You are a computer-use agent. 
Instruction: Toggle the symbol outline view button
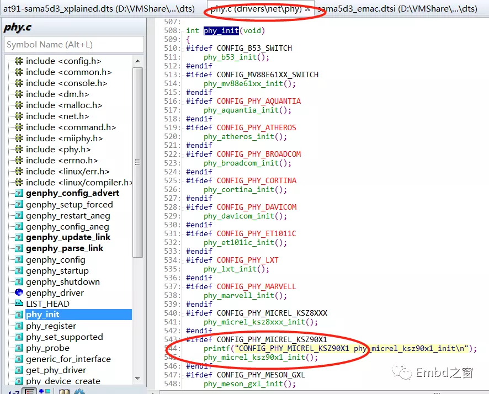point(30,391)
